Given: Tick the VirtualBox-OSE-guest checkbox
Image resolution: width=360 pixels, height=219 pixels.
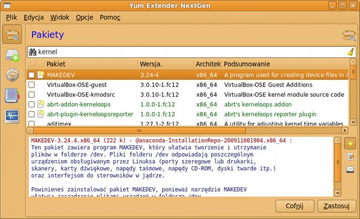Looking at the screenshot, I should [31, 85].
